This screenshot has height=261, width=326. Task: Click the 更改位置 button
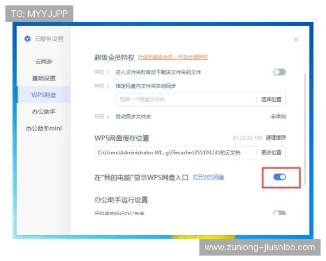271,153
